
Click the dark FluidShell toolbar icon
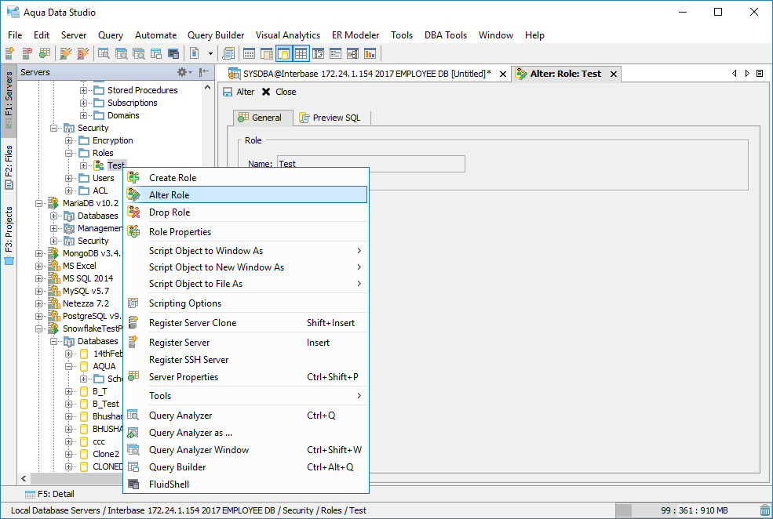pyautogui.click(x=173, y=53)
